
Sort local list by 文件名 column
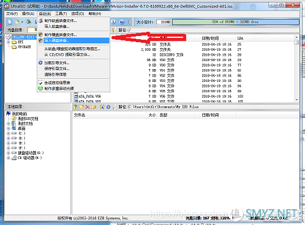103,115
